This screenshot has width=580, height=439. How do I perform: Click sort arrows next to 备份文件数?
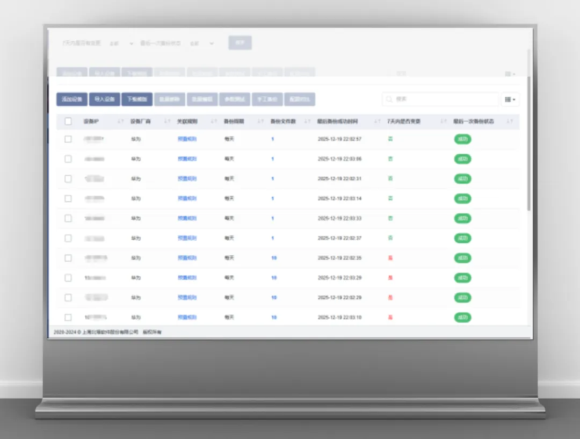(x=307, y=121)
